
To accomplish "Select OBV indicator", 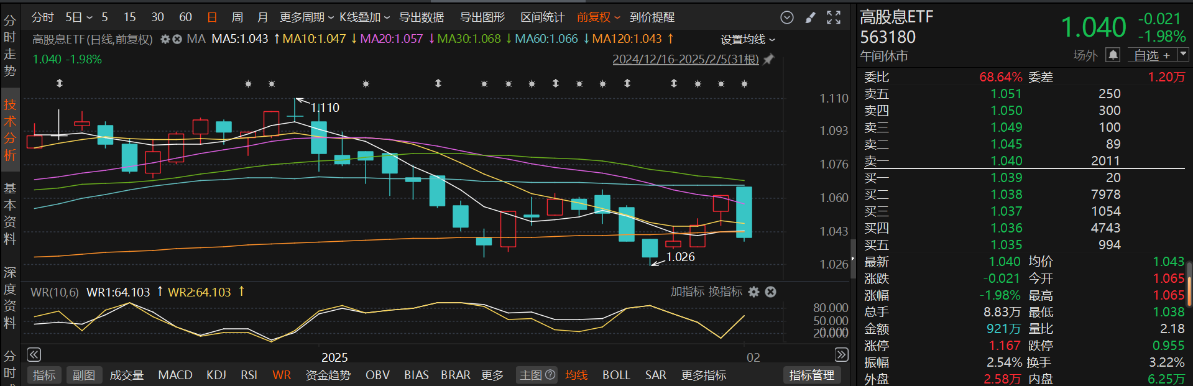I will click(x=377, y=375).
